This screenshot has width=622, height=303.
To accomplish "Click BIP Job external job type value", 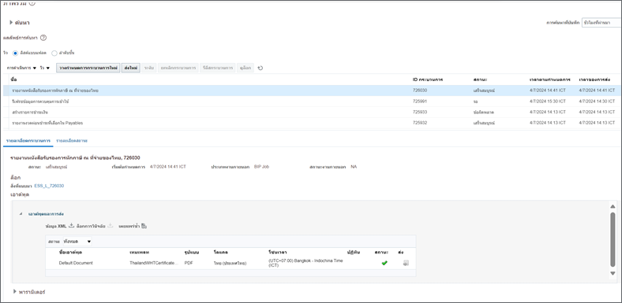I will click(261, 167).
